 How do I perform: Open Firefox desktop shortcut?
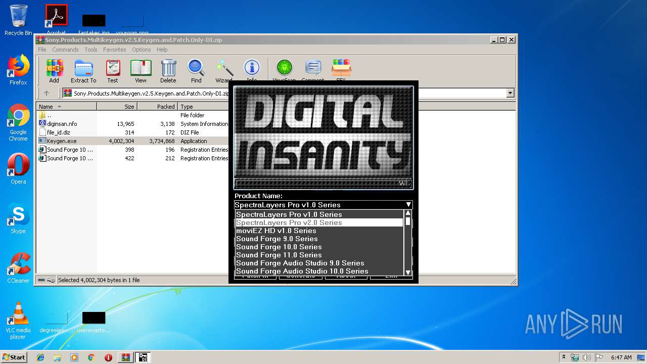[x=18, y=70]
